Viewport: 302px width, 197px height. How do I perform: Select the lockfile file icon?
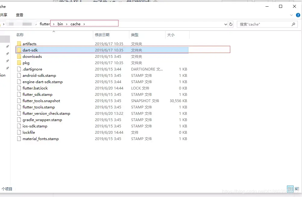click(19, 132)
